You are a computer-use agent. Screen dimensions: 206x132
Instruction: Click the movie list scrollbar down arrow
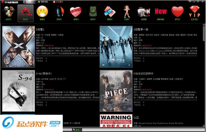tap(204, 126)
